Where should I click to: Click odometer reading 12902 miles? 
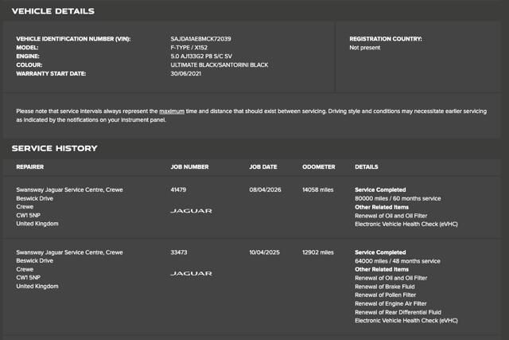point(318,252)
